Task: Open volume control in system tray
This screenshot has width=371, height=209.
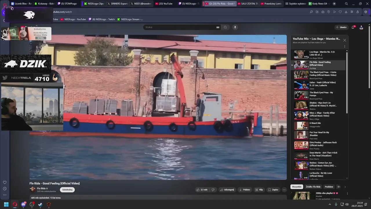Action: coord(347,204)
